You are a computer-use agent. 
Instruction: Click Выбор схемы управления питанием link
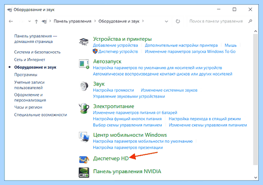click(x=128, y=125)
